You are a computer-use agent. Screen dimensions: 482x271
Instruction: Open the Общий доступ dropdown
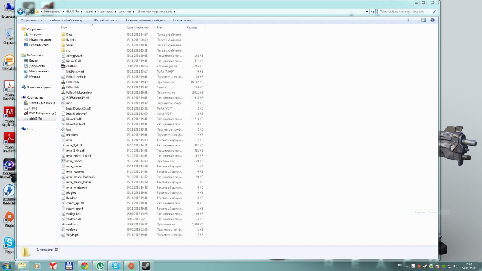click(x=105, y=20)
